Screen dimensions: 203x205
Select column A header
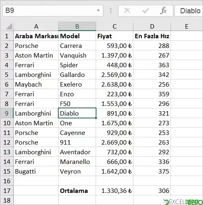36,26
